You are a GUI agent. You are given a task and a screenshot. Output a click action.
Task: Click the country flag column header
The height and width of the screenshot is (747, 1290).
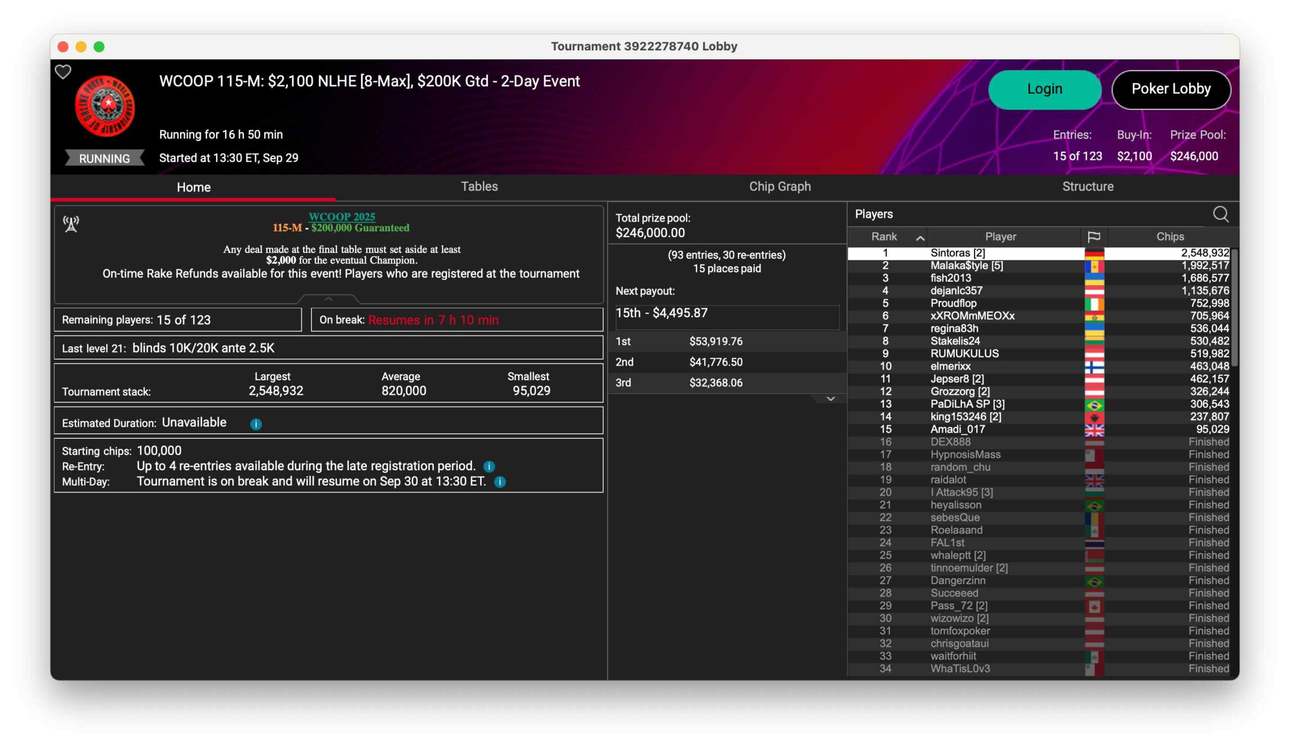(1093, 236)
